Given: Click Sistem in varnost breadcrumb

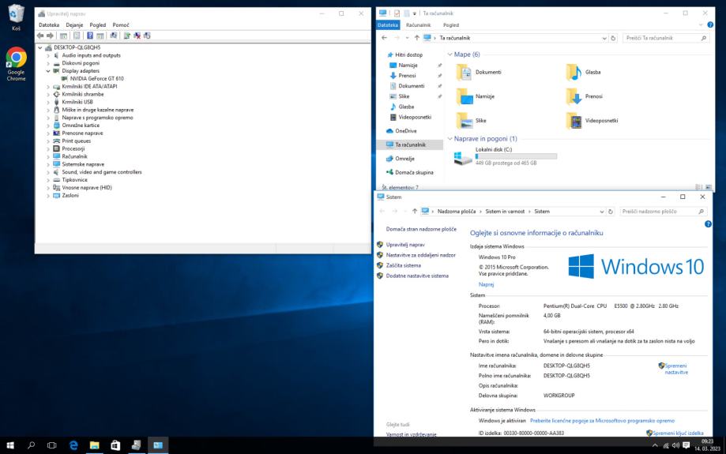Looking at the screenshot, I should pyautogui.click(x=505, y=212).
